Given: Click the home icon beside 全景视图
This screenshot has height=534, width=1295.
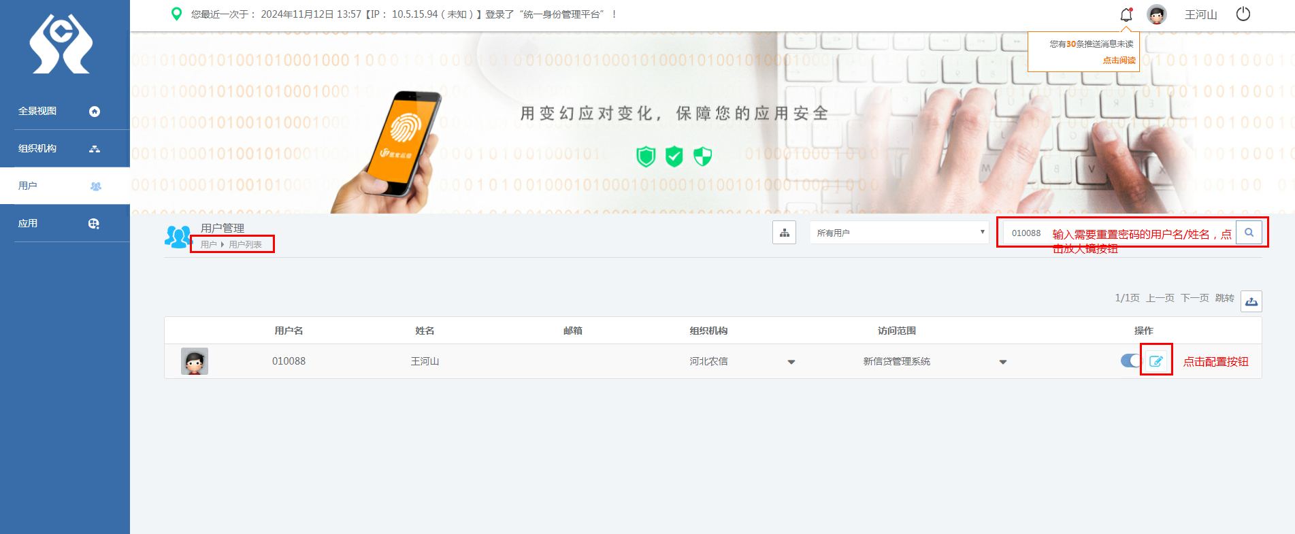Looking at the screenshot, I should 95,112.
